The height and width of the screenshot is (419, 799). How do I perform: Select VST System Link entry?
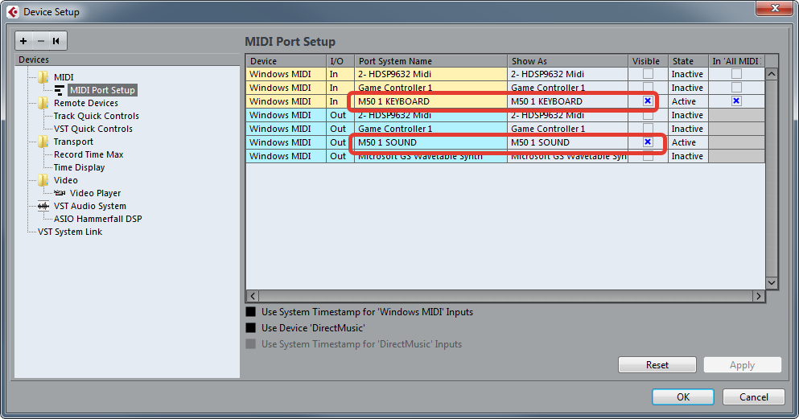[70, 232]
